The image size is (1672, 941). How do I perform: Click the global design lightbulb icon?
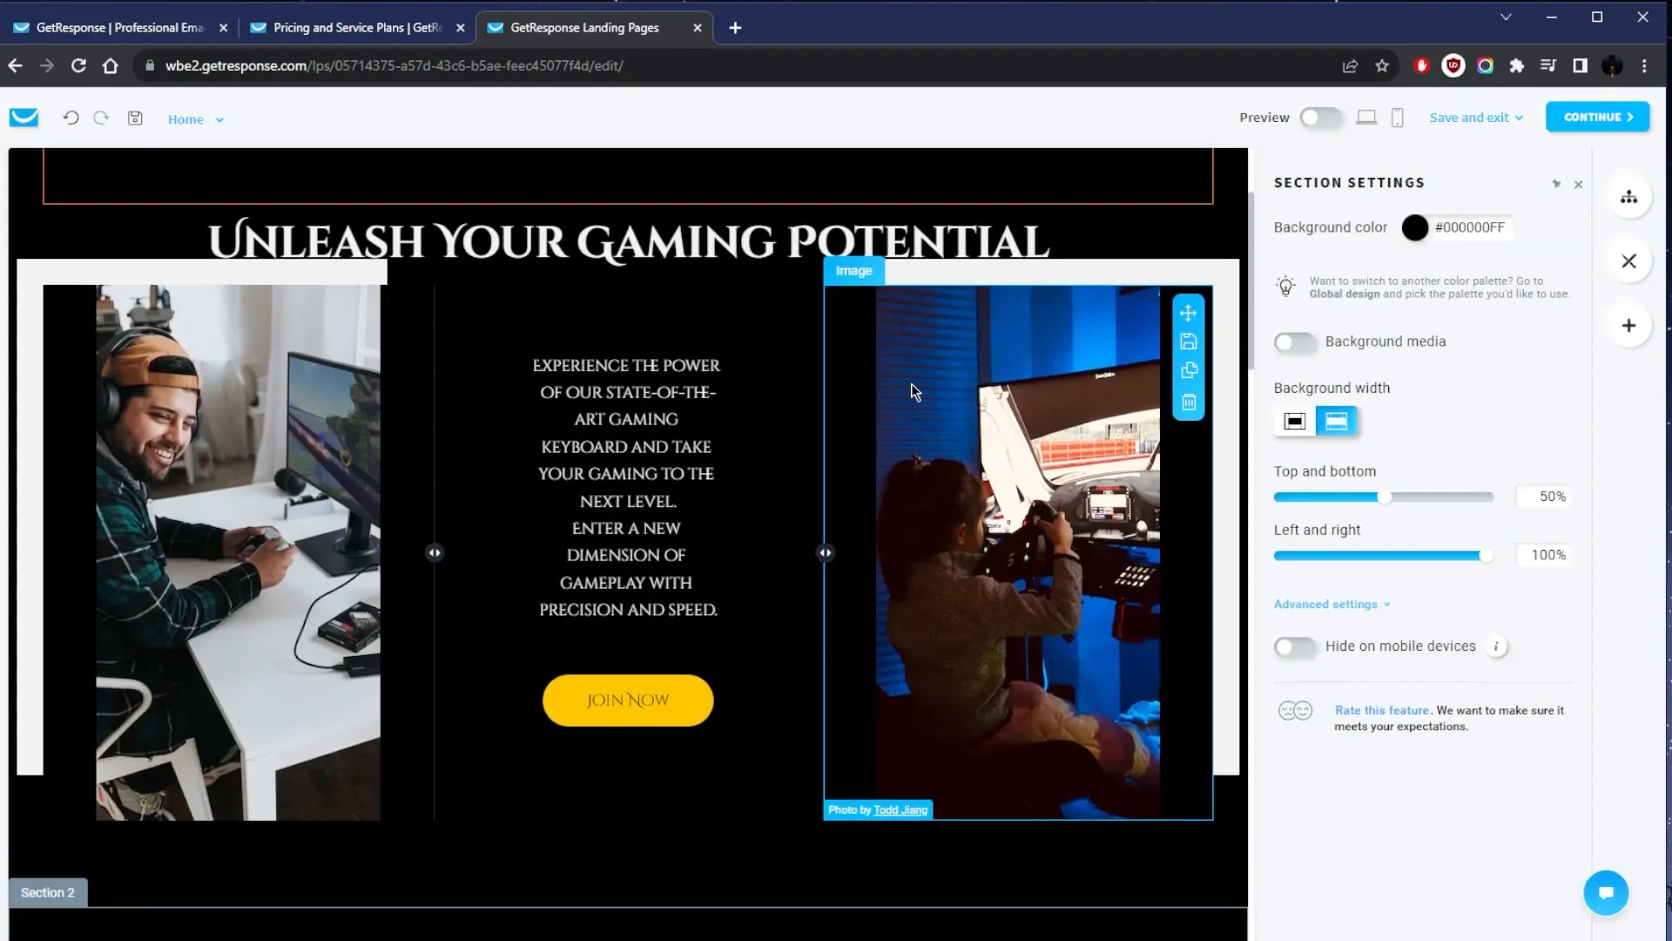(x=1286, y=286)
